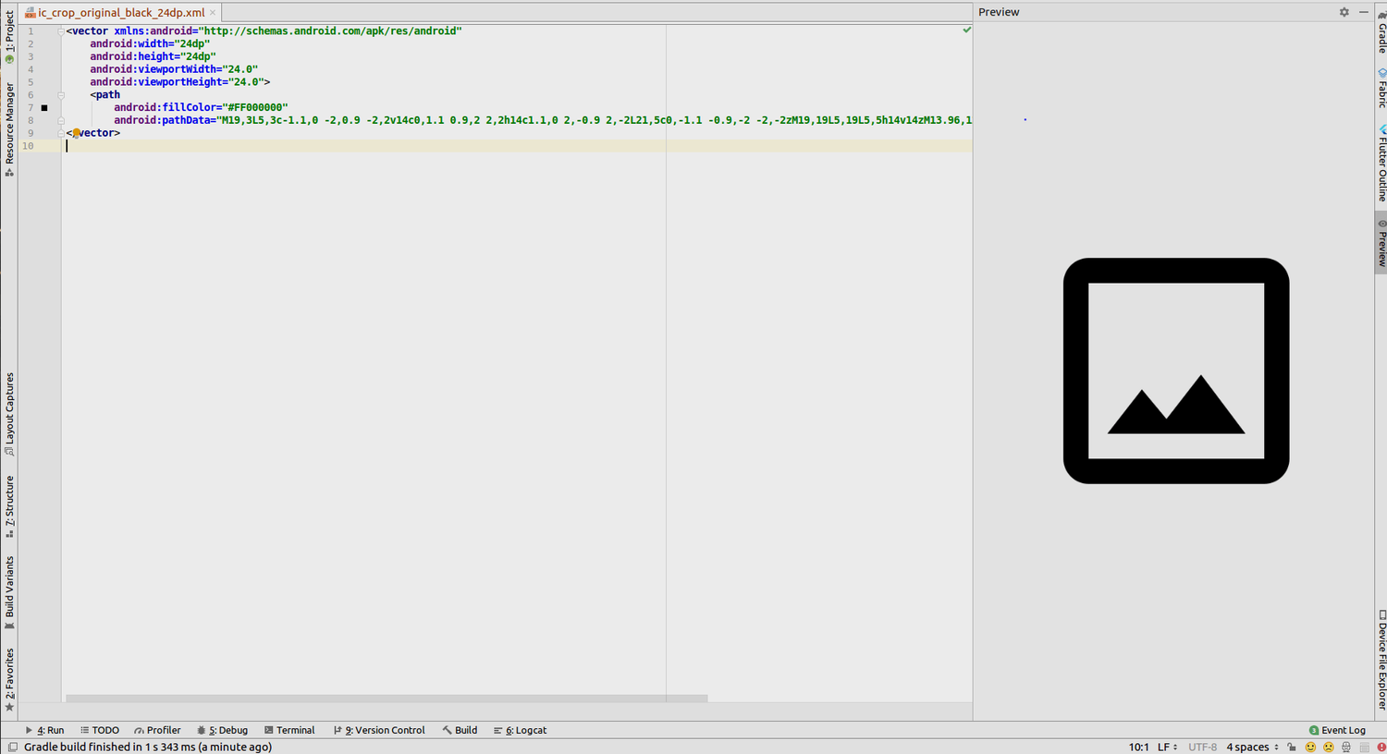Click the red error notification icon
This screenshot has width=1387, height=754.
coord(1381,747)
